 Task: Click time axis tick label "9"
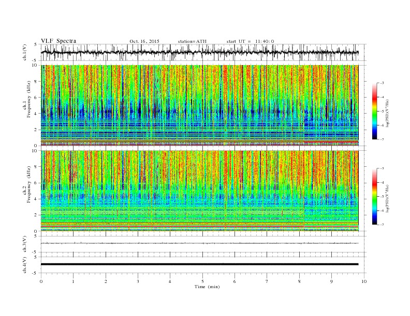click(x=331, y=281)
